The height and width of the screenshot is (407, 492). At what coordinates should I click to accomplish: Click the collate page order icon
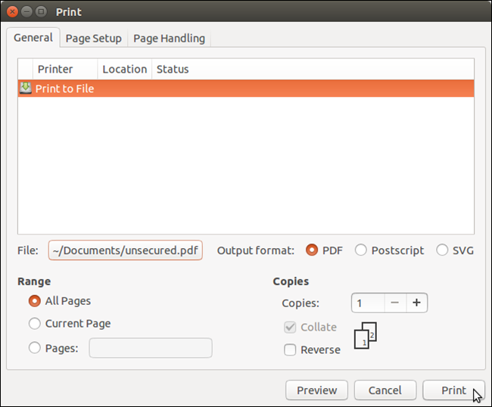tap(365, 335)
